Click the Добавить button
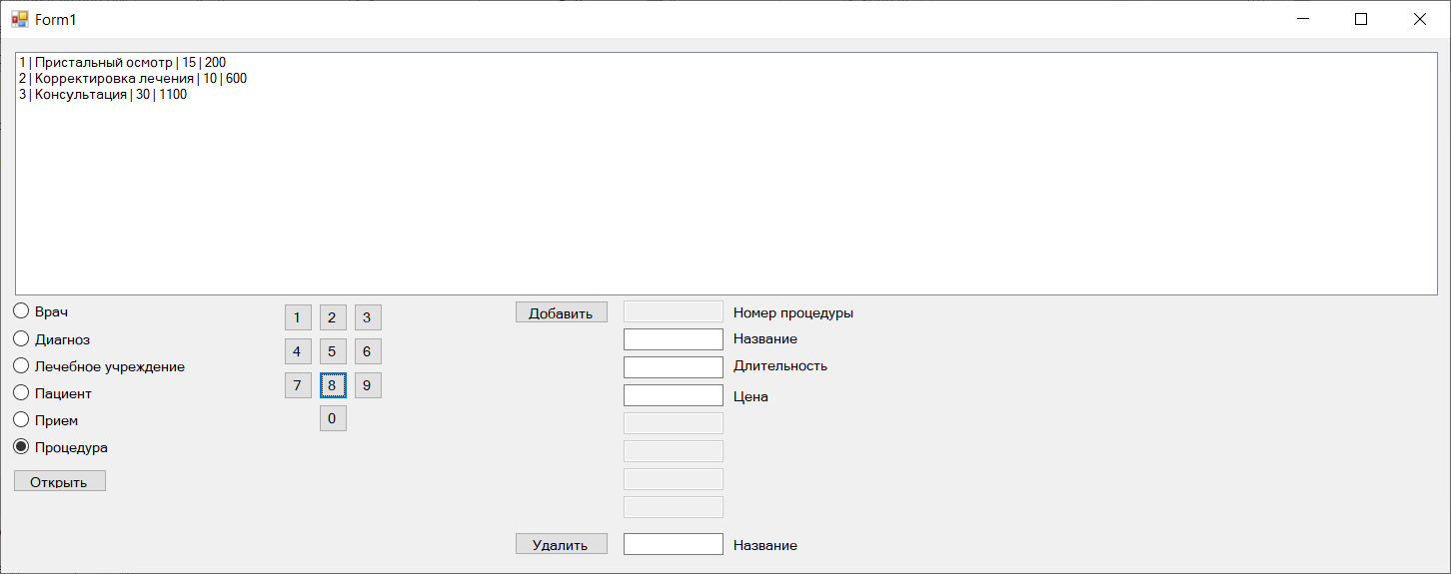 tap(562, 312)
